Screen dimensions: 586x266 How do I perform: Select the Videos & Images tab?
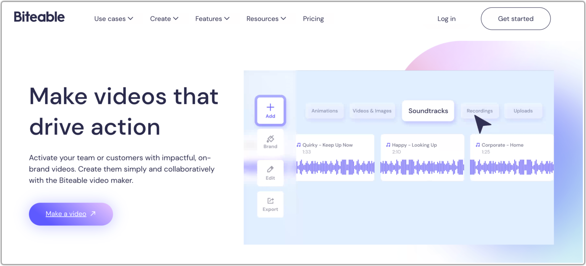pos(372,111)
